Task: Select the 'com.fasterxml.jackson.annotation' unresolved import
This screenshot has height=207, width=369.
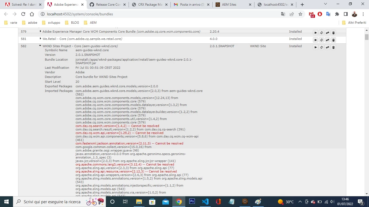Action: [129, 143]
